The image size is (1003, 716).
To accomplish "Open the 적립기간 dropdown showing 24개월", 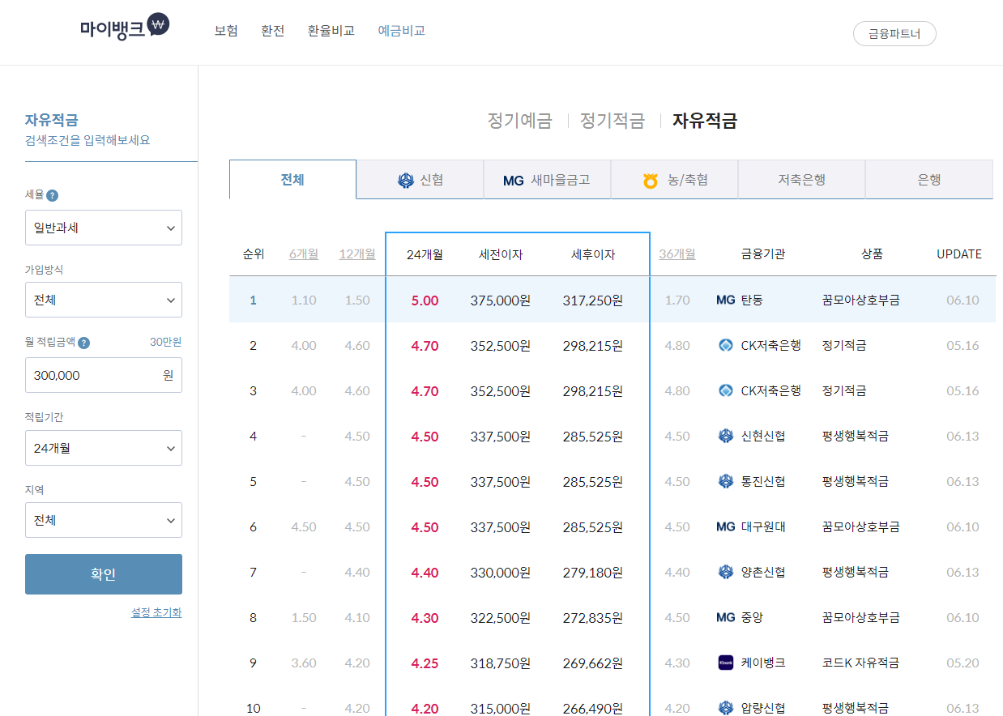I will point(104,448).
